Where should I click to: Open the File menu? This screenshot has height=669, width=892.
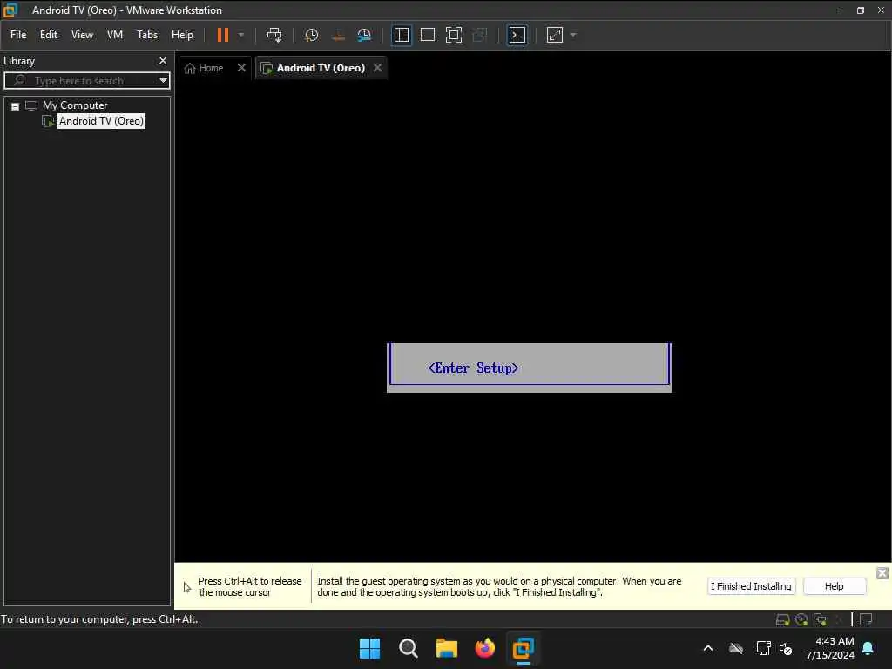[18, 35]
